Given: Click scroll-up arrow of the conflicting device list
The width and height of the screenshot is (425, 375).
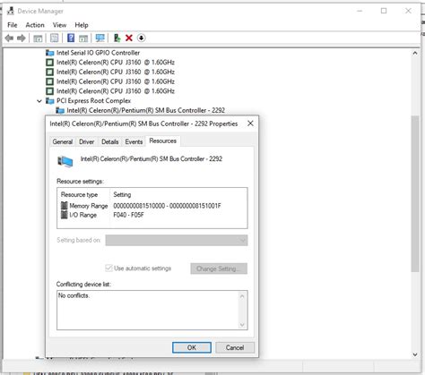Looking at the screenshot, I should (242, 296).
